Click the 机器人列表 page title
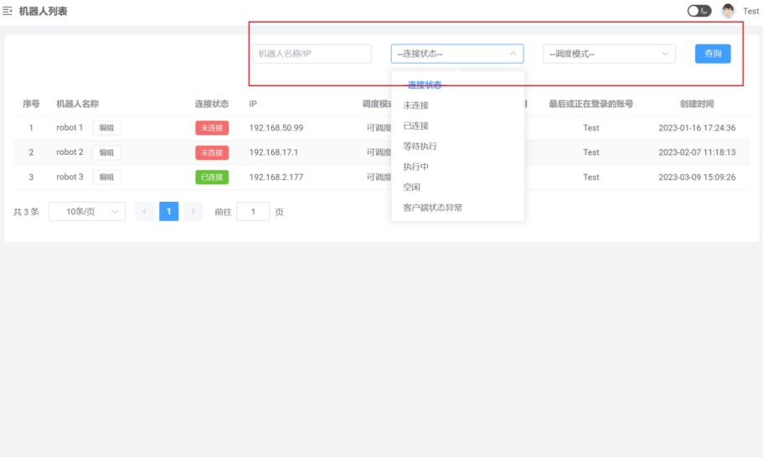 (x=44, y=11)
